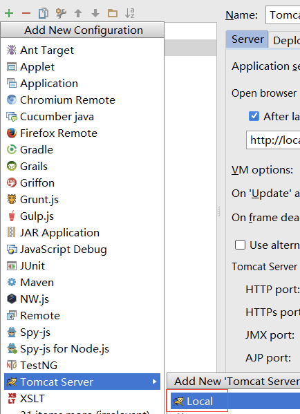The image size is (300, 414).
Task: Focus the Name text field
Action: (283, 15)
